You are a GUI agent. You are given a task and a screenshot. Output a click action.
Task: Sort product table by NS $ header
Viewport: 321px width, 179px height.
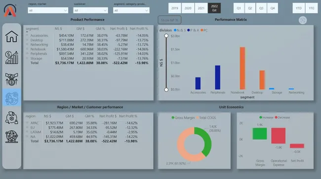tap(58, 29)
